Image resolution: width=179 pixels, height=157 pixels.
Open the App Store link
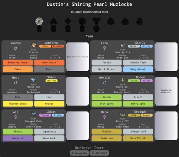tap(99, 153)
